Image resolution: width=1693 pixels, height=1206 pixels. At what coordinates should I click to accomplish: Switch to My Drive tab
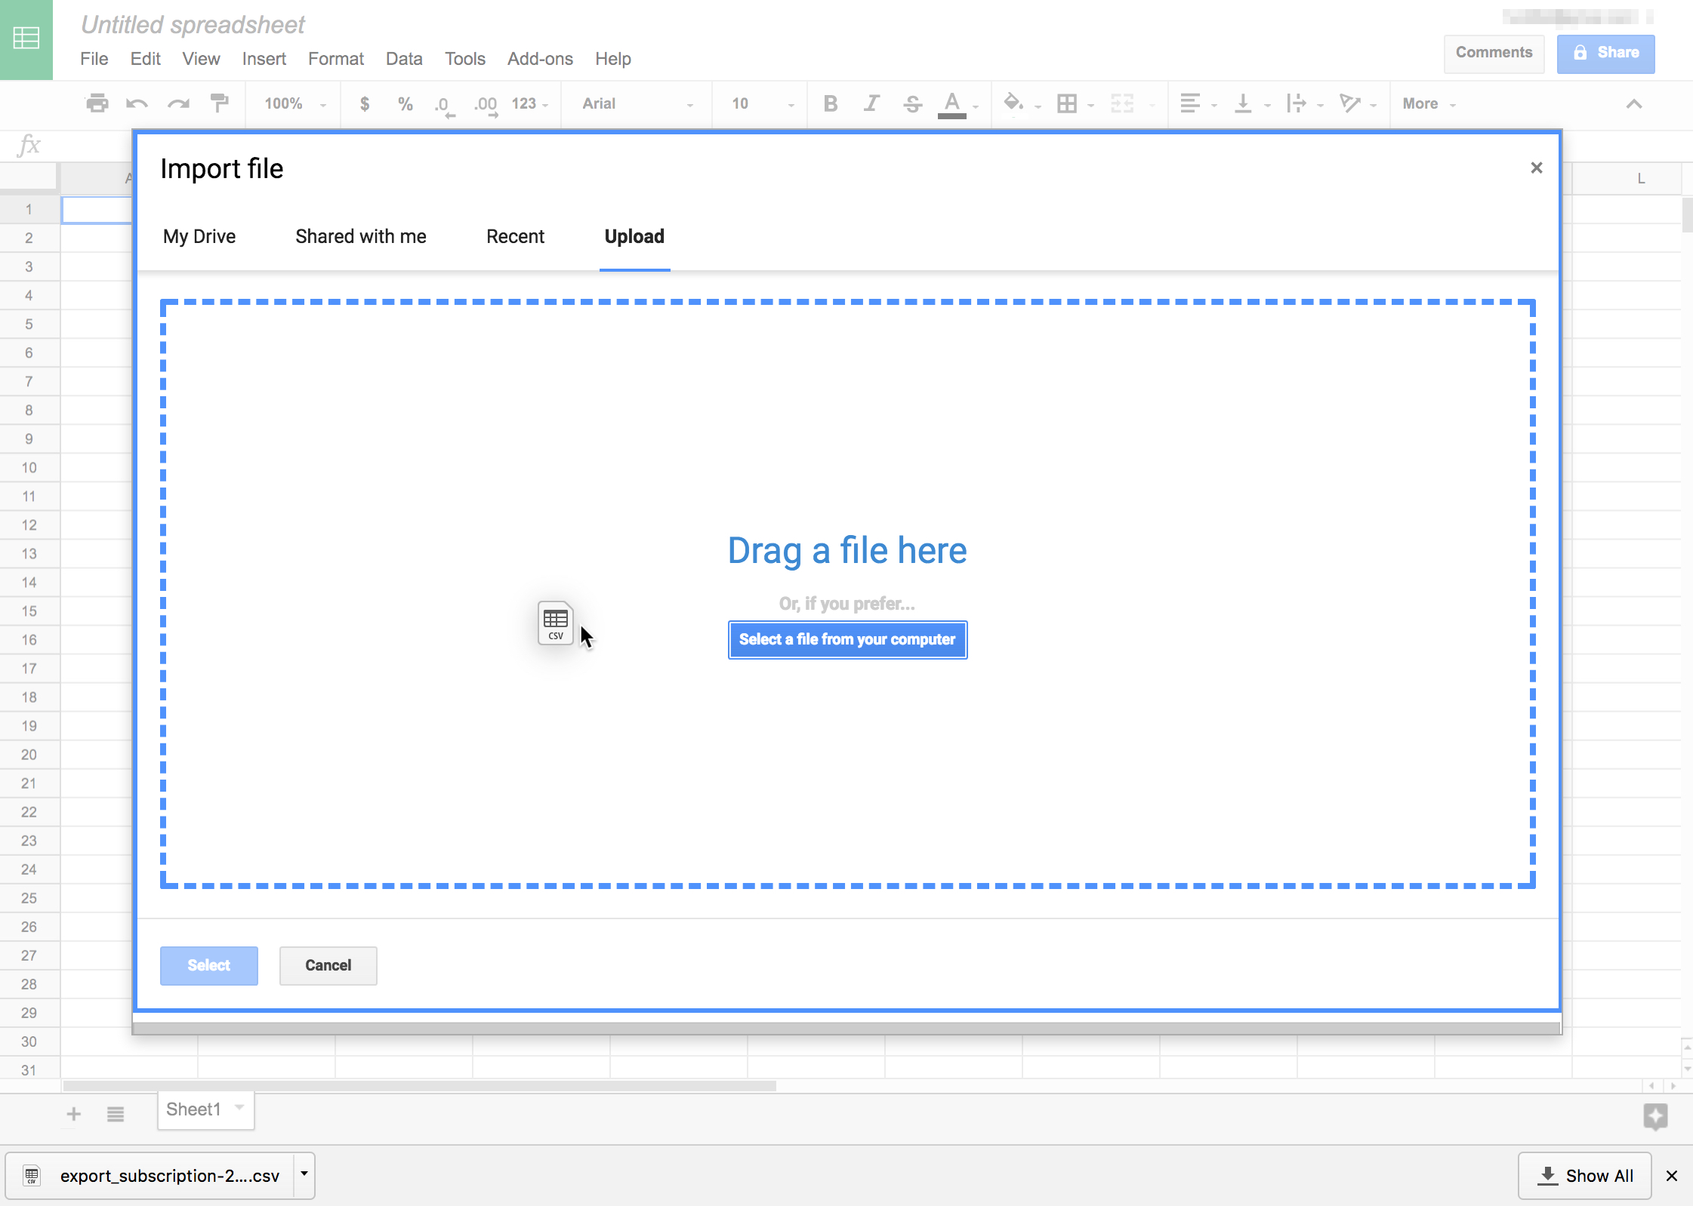click(199, 236)
